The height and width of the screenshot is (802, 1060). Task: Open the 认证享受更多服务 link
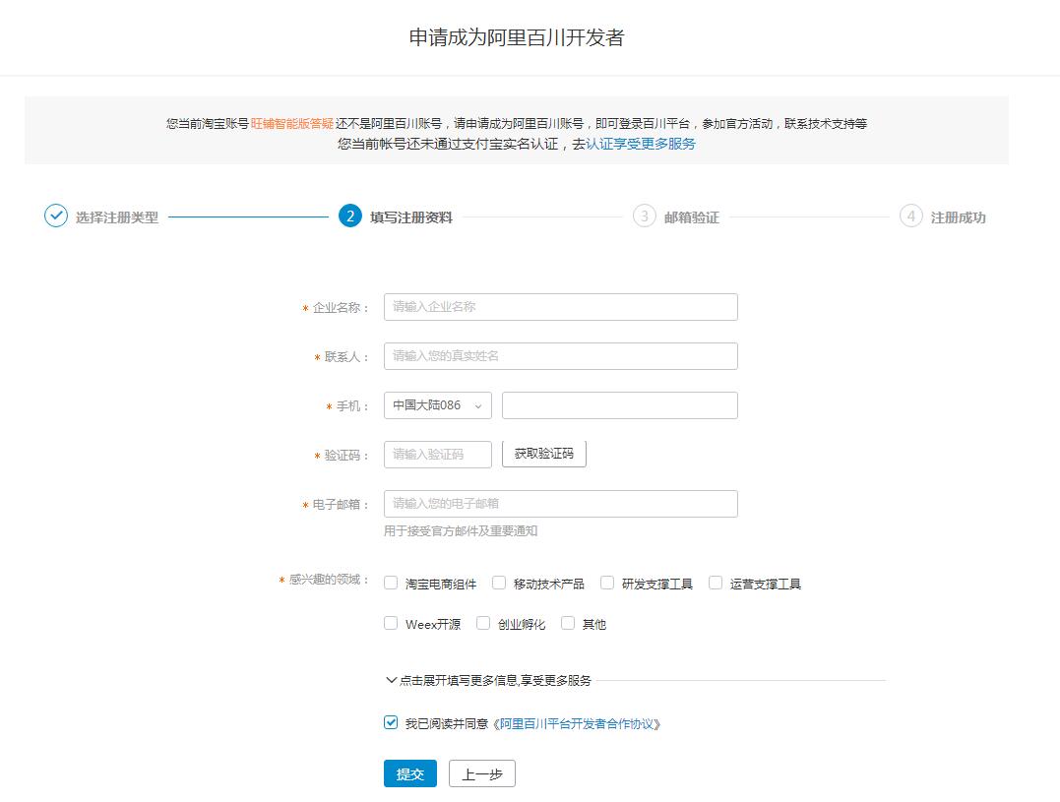click(x=640, y=144)
